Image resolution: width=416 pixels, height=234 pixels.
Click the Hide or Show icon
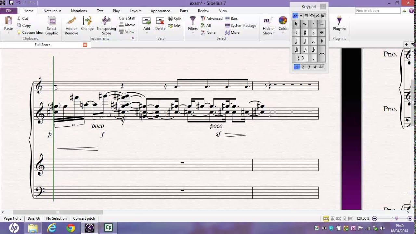[268, 21]
